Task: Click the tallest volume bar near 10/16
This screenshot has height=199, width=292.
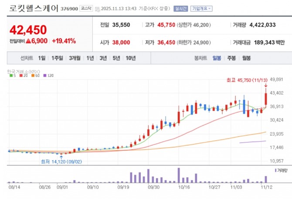Action: (179, 175)
